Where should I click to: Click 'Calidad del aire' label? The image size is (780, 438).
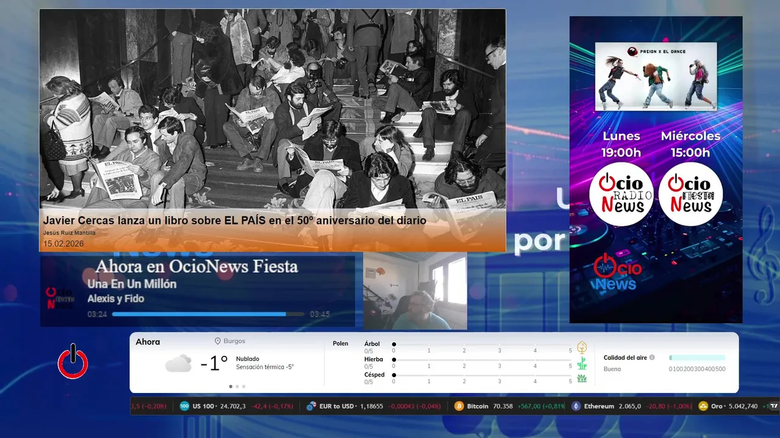[x=625, y=358]
